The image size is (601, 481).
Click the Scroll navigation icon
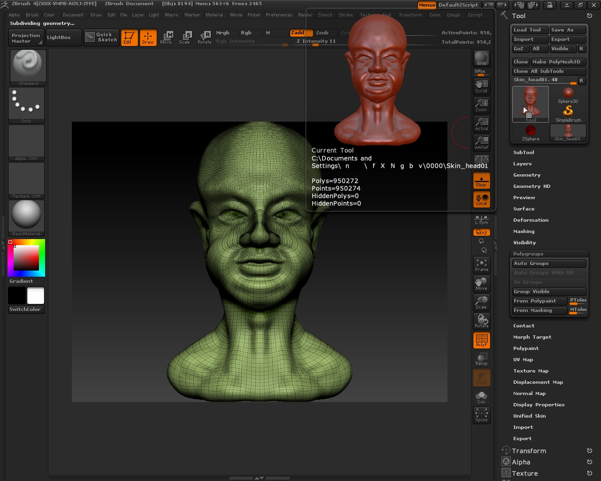coord(481,86)
